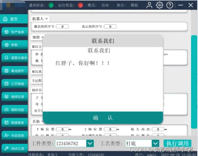
Task: Toggle the 其他 section expander
Action: tap(42, 121)
